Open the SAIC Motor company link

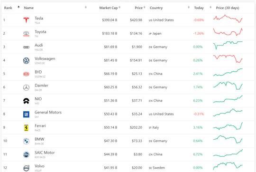45,153
